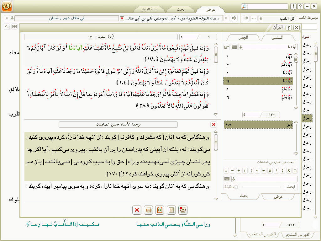Click the wrench settings icon at left
The height and width of the screenshot is (241, 321).
coord(7,27)
